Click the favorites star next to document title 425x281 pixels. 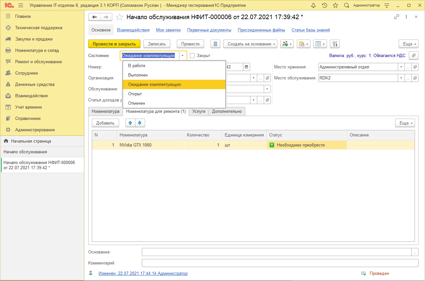[119, 17]
